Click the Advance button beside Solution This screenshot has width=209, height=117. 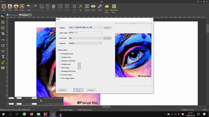click(x=107, y=28)
